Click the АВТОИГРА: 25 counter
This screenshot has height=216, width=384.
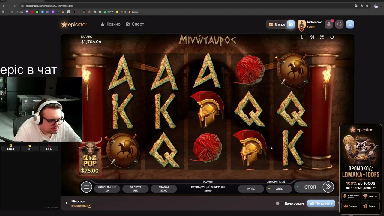276,181
